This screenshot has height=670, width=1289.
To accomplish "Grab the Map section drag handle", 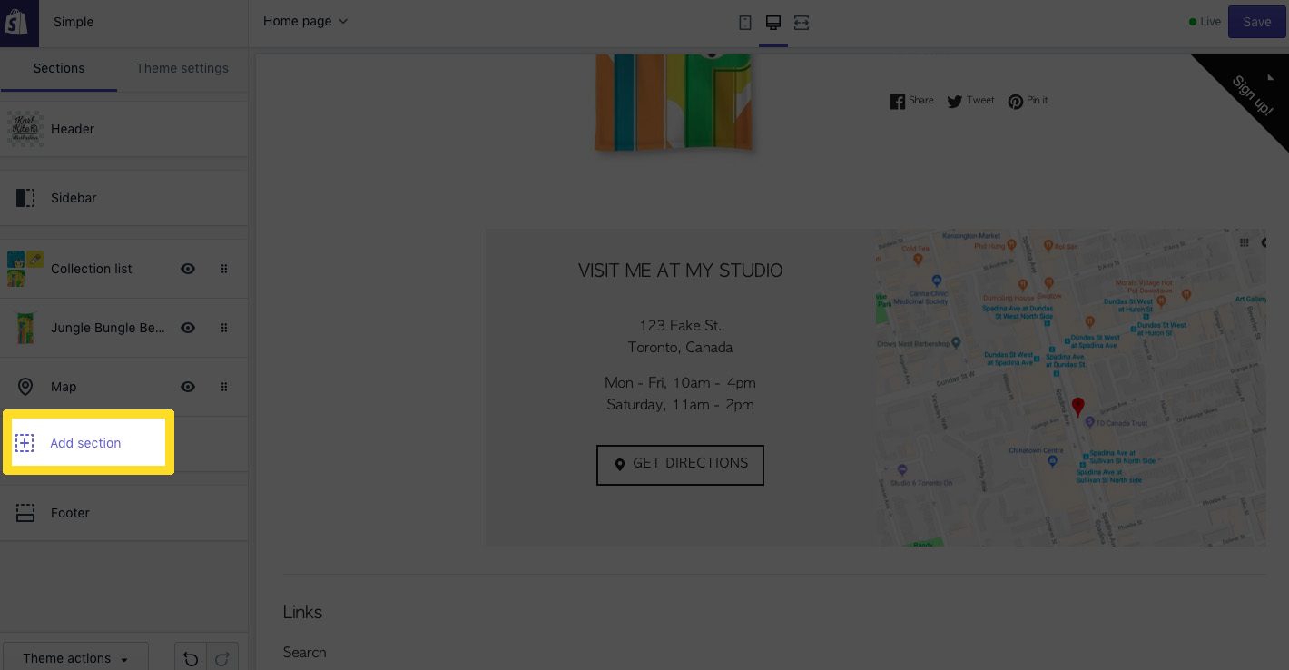I will [x=224, y=386].
